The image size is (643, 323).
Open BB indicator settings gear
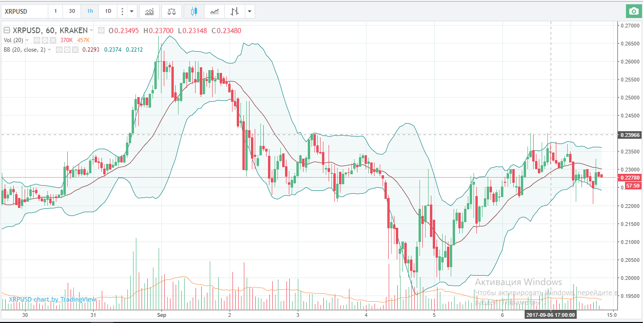pyautogui.click(x=67, y=49)
